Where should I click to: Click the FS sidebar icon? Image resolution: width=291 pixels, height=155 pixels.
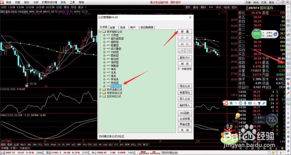[x=288, y=100]
